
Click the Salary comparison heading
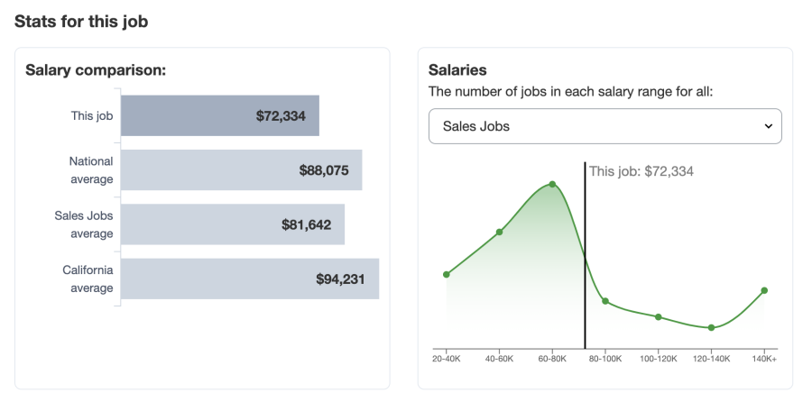tap(96, 69)
